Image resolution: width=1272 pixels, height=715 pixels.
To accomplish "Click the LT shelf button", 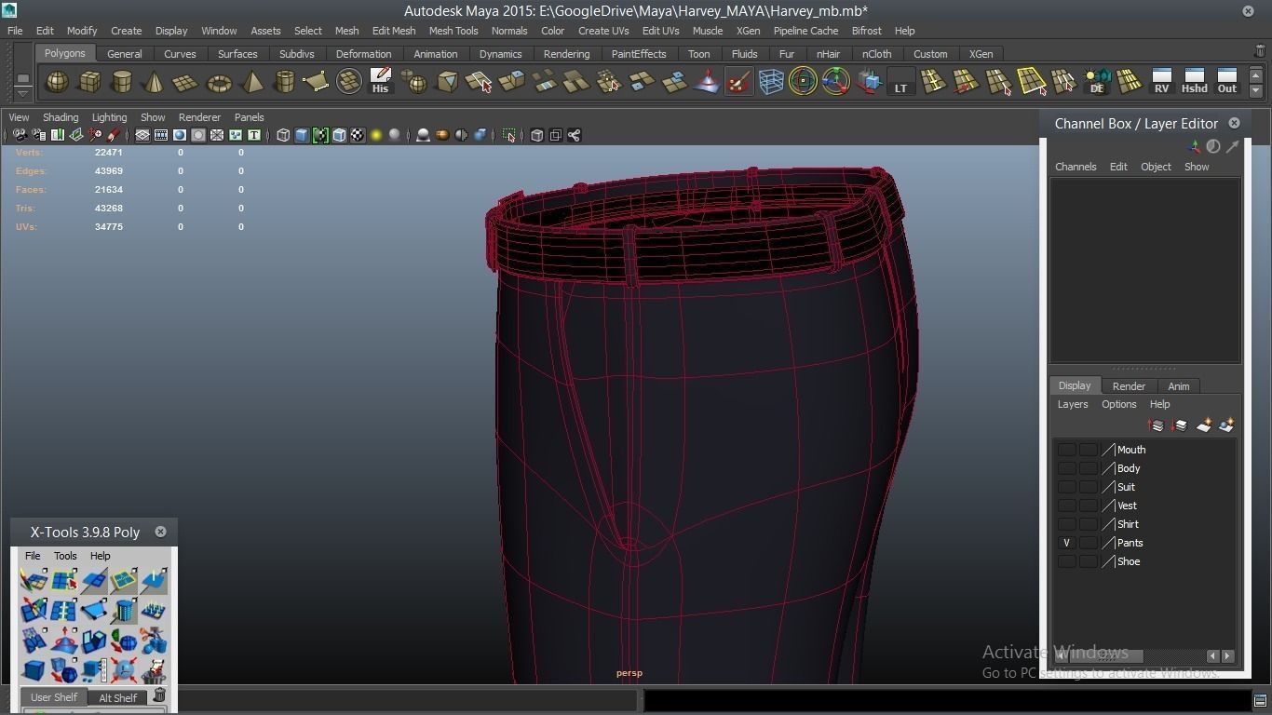I will (900, 82).
